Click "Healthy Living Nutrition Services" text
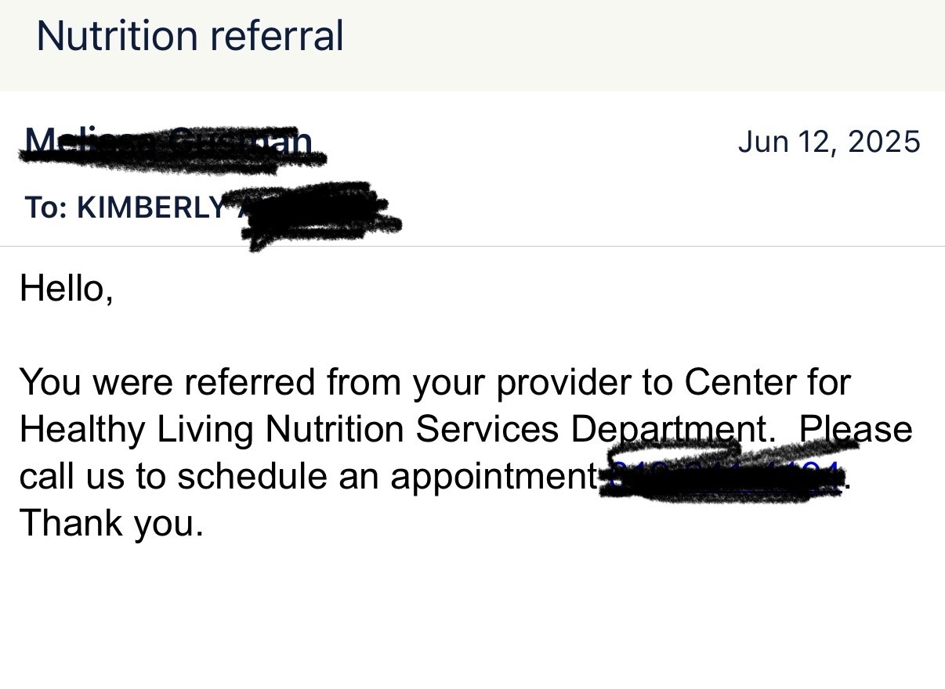The image size is (945, 689). pyautogui.click(x=288, y=430)
